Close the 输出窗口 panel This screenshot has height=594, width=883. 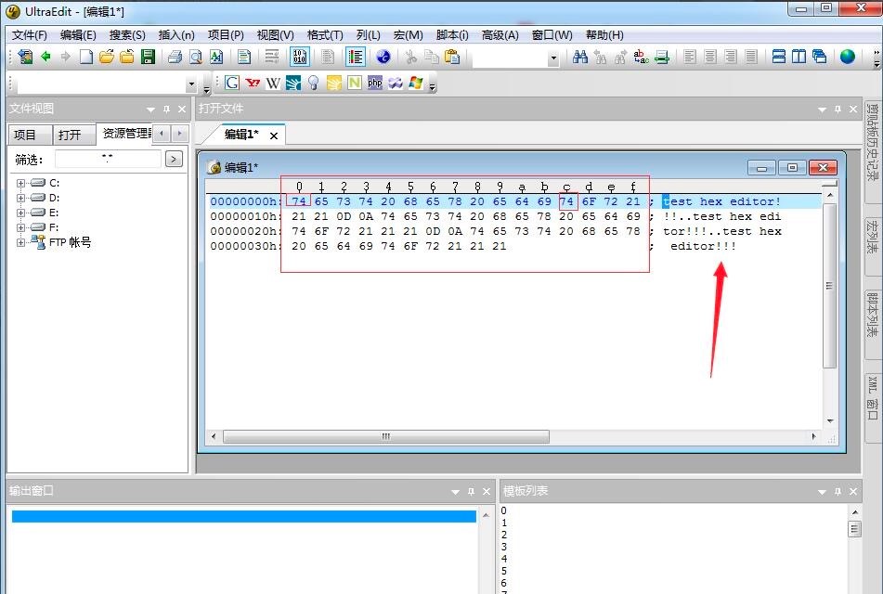pos(487,492)
